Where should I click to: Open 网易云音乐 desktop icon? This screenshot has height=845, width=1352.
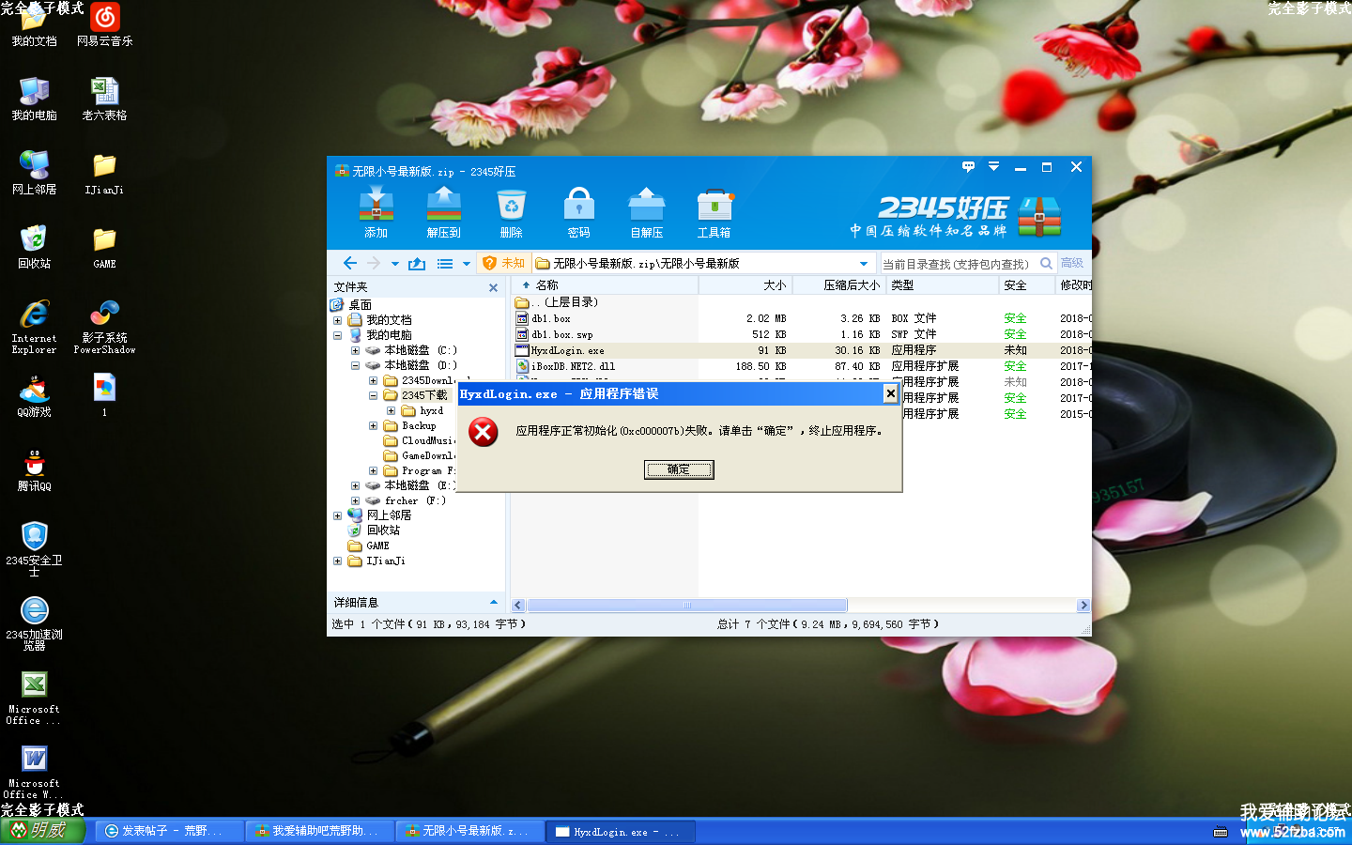105,25
